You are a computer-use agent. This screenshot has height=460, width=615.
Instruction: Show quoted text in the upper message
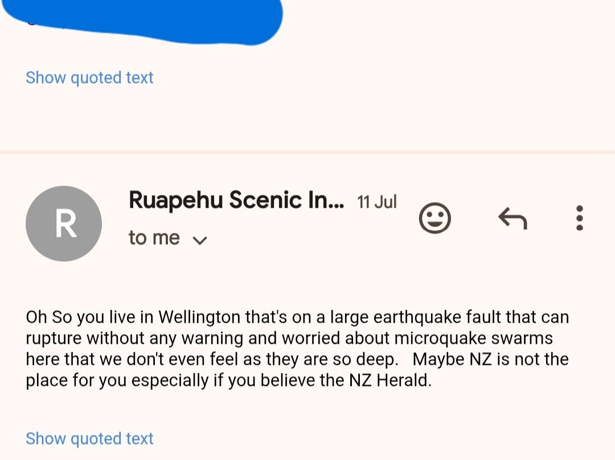click(x=89, y=77)
